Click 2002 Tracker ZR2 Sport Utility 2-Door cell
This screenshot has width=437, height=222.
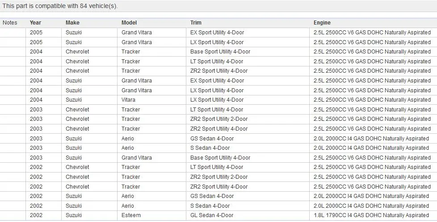[x=248, y=177]
